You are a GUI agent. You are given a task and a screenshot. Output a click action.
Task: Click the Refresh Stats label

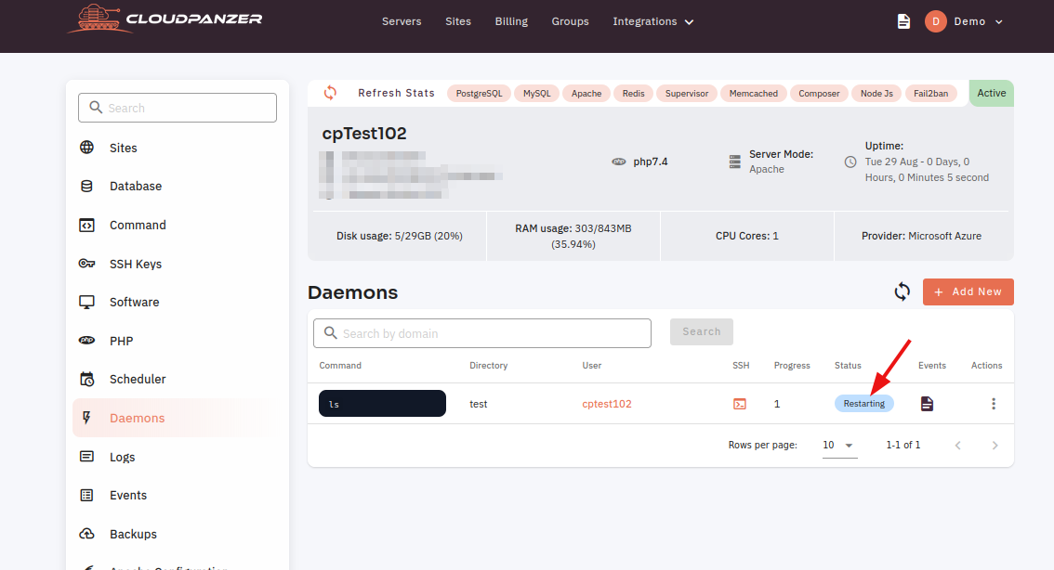[x=396, y=93]
